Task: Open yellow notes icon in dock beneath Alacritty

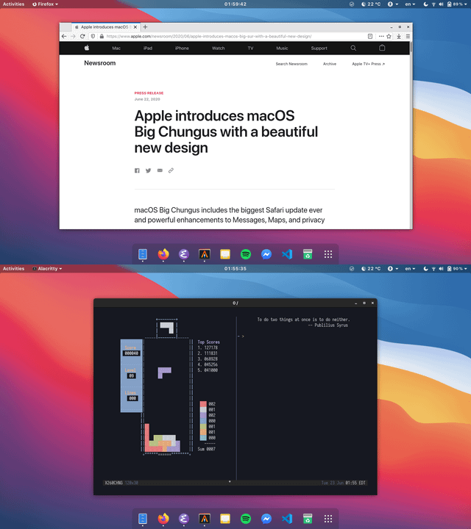Action: [225, 519]
